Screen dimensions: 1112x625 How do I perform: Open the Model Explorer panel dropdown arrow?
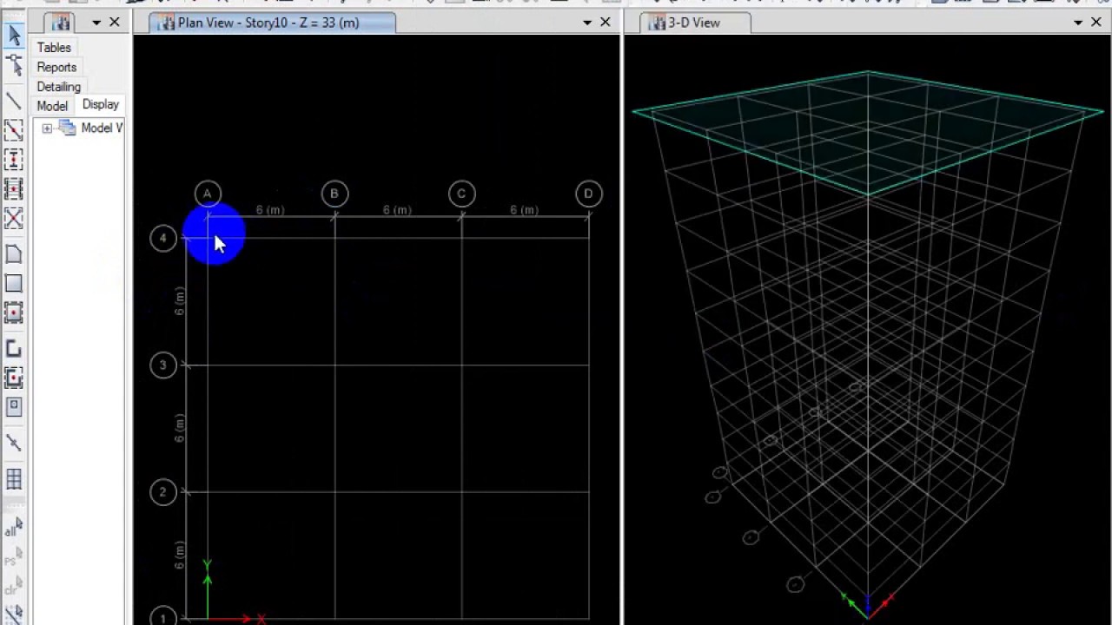coord(96,23)
